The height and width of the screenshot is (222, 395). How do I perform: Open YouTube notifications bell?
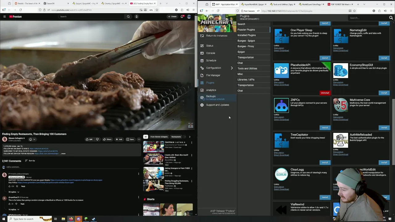point(182,17)
